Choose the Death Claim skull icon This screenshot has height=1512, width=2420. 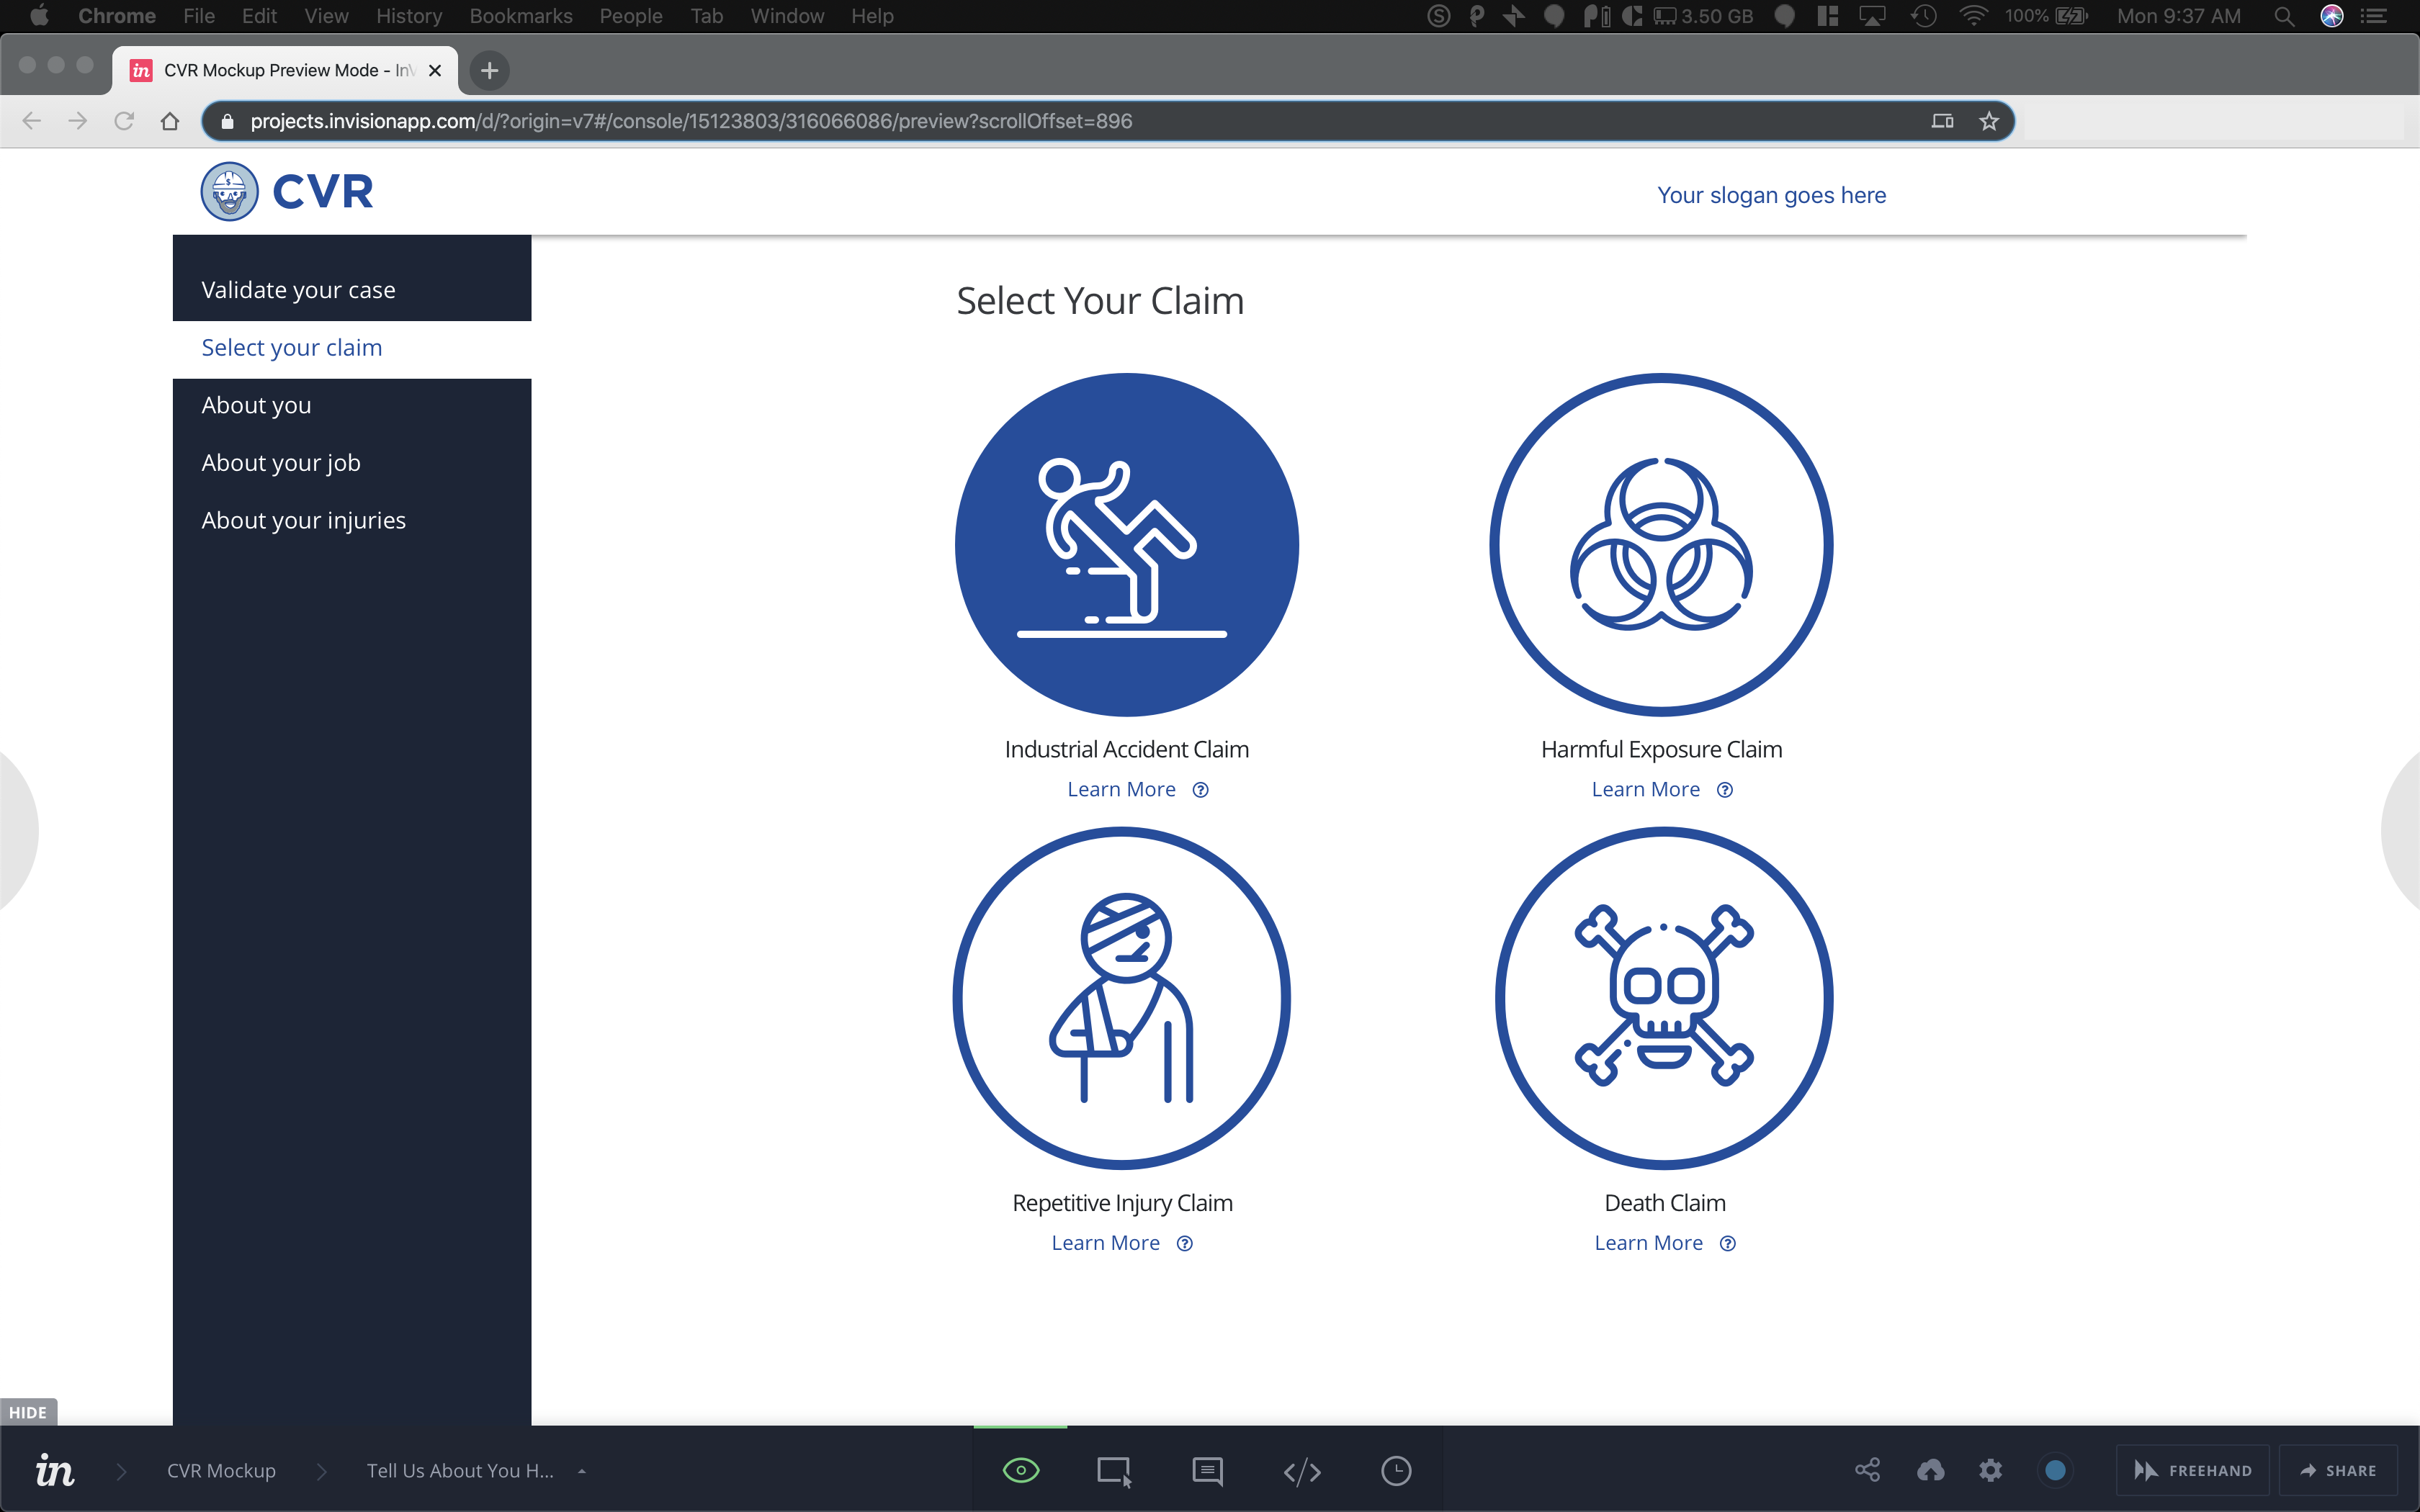point(1664,998)
